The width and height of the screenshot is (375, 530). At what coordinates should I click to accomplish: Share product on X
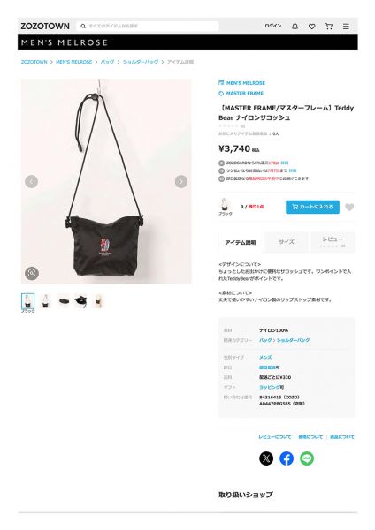[266, 458]
